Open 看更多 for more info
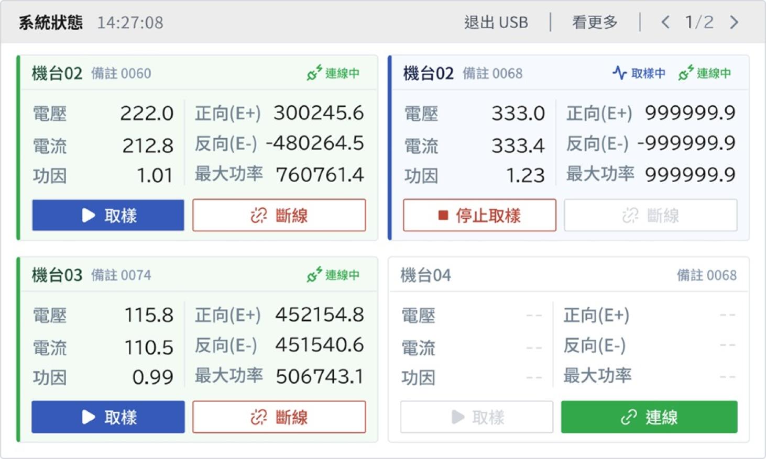Image resolution: width=766 pixels, height=459 pixels. pyautogui.click(x=595, y=23)
